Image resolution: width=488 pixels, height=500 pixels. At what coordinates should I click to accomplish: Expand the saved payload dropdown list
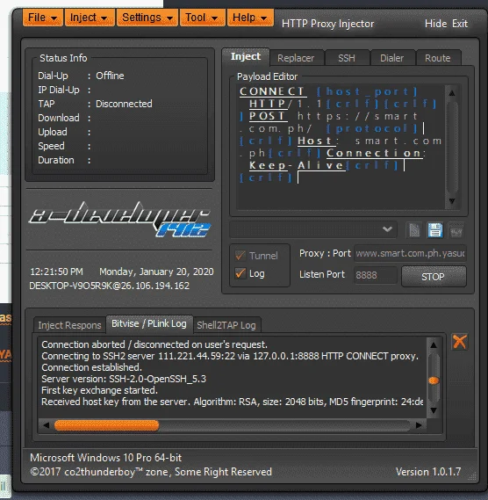click(387, 229)
